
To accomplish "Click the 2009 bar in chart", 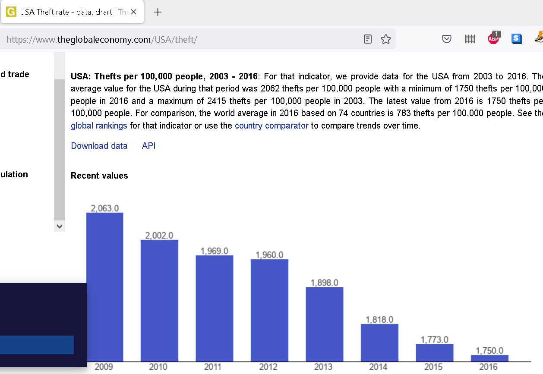I will click(x=104, y=287).
